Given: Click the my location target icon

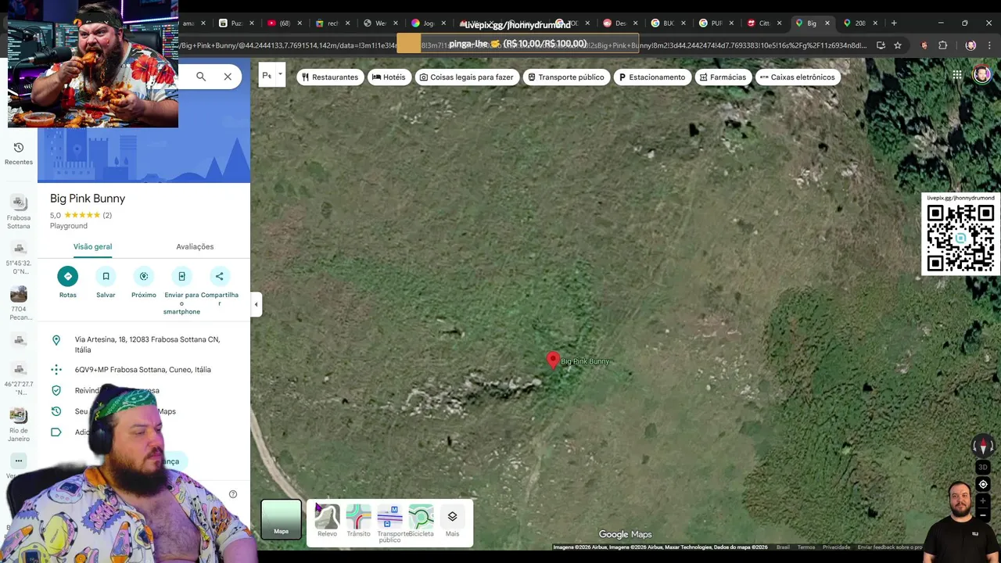Looking at the screenshot, I should tap(983, 484).
